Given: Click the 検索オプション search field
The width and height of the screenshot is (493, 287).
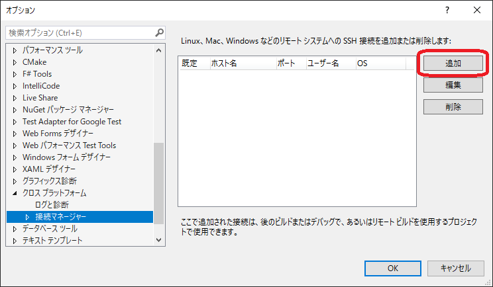Looking at the screenshot, I should pos(85,32).
